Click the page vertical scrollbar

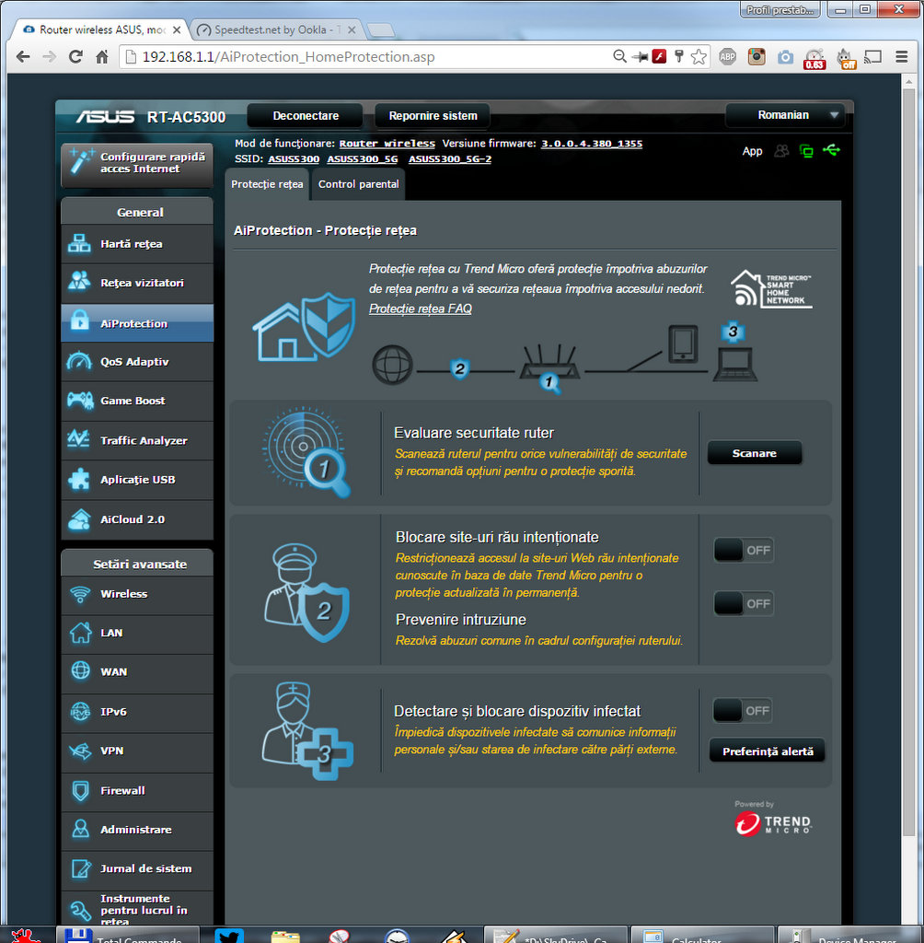(x=908, y=463)
